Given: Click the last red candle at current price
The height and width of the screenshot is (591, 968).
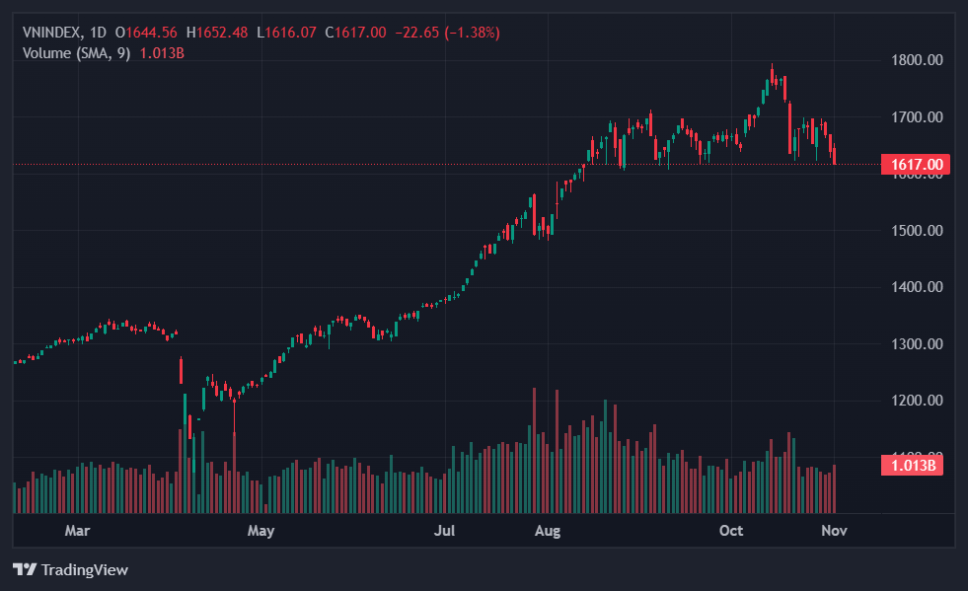Looking at the screenshot, I should (835, 155).
